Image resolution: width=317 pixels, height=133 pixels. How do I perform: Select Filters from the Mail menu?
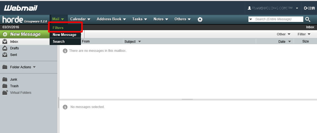coord(58,28)
